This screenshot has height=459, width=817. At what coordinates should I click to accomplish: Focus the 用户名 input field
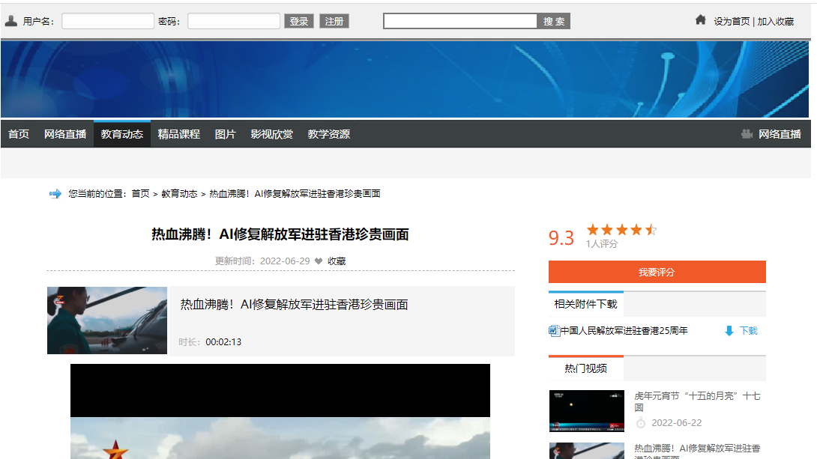[x=108, y=21]
